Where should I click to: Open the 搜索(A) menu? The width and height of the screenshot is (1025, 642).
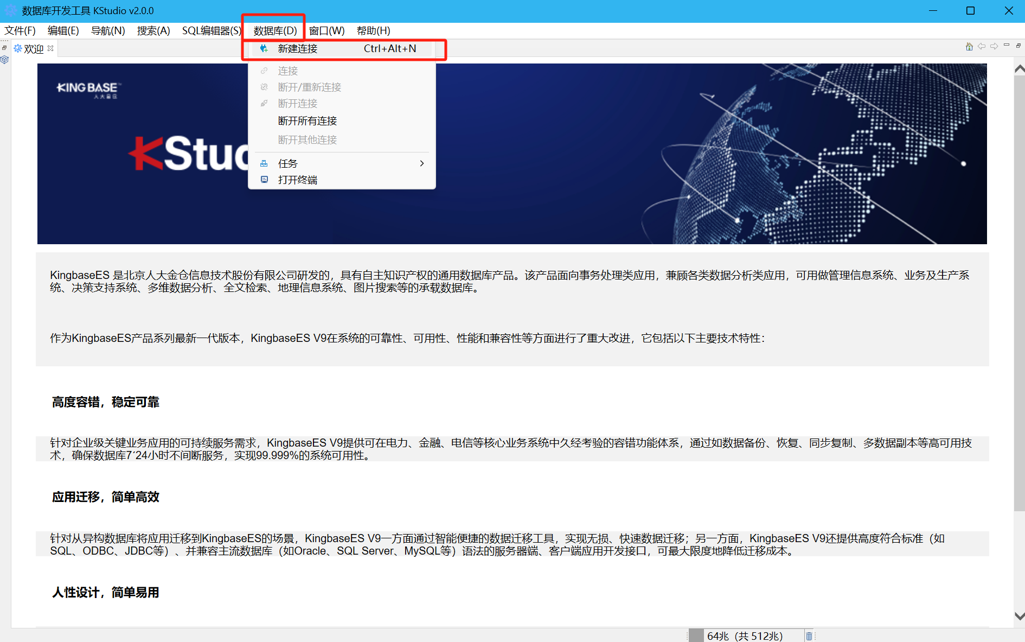(153, 31)
